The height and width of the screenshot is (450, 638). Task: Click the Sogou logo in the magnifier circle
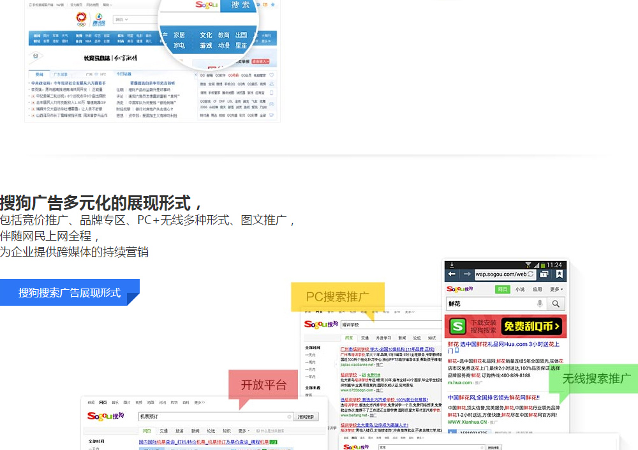point(206,5)
